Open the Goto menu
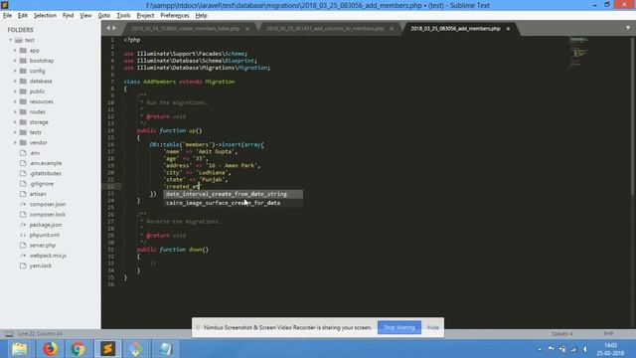This screenshot has height=358, width=636. [104, 16]
